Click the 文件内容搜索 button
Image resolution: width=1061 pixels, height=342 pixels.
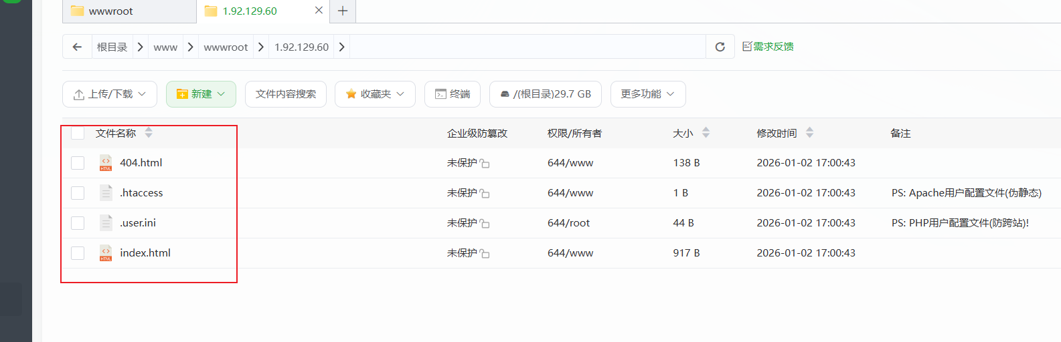(286, 94)
